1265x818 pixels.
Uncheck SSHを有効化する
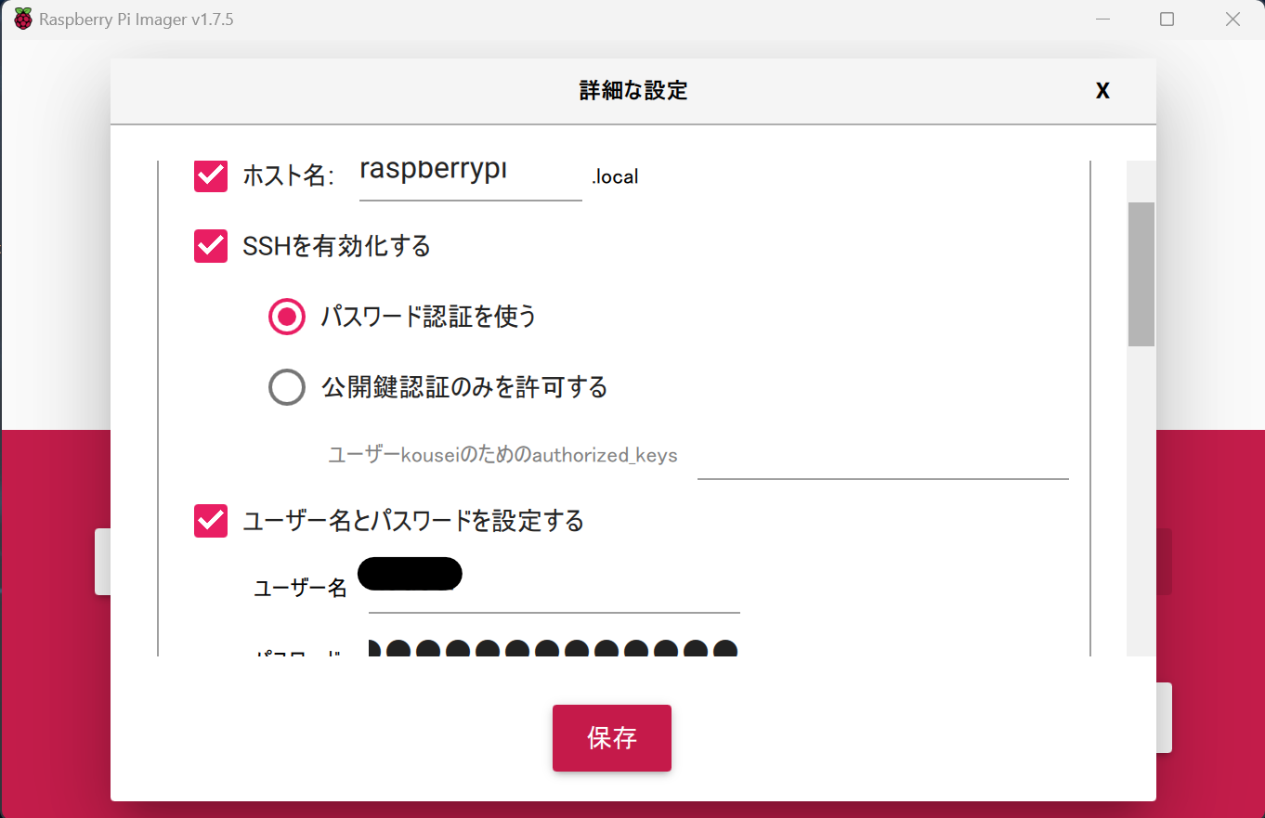pos(210,246)
